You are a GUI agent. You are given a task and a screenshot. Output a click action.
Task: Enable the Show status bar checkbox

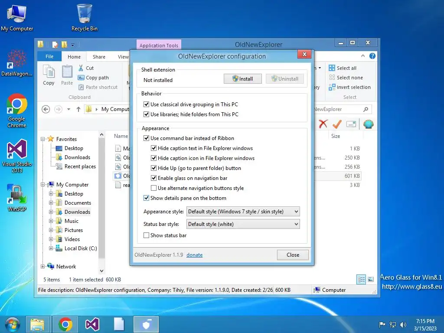146,235
